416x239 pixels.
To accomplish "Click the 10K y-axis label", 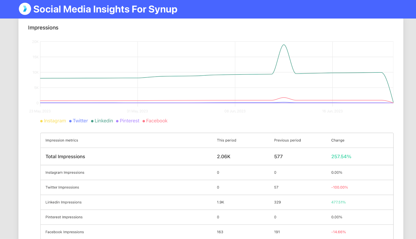I will point(35,72).
